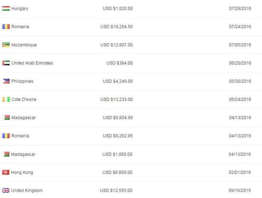The image size is (262, 198).
Task: Click the amount USD $10,284.50
Action: [117, 27]
